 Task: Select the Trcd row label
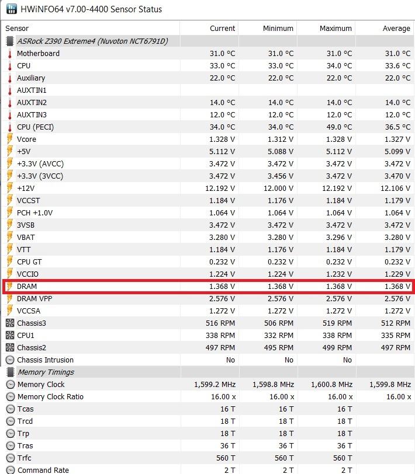click(25, 421)
